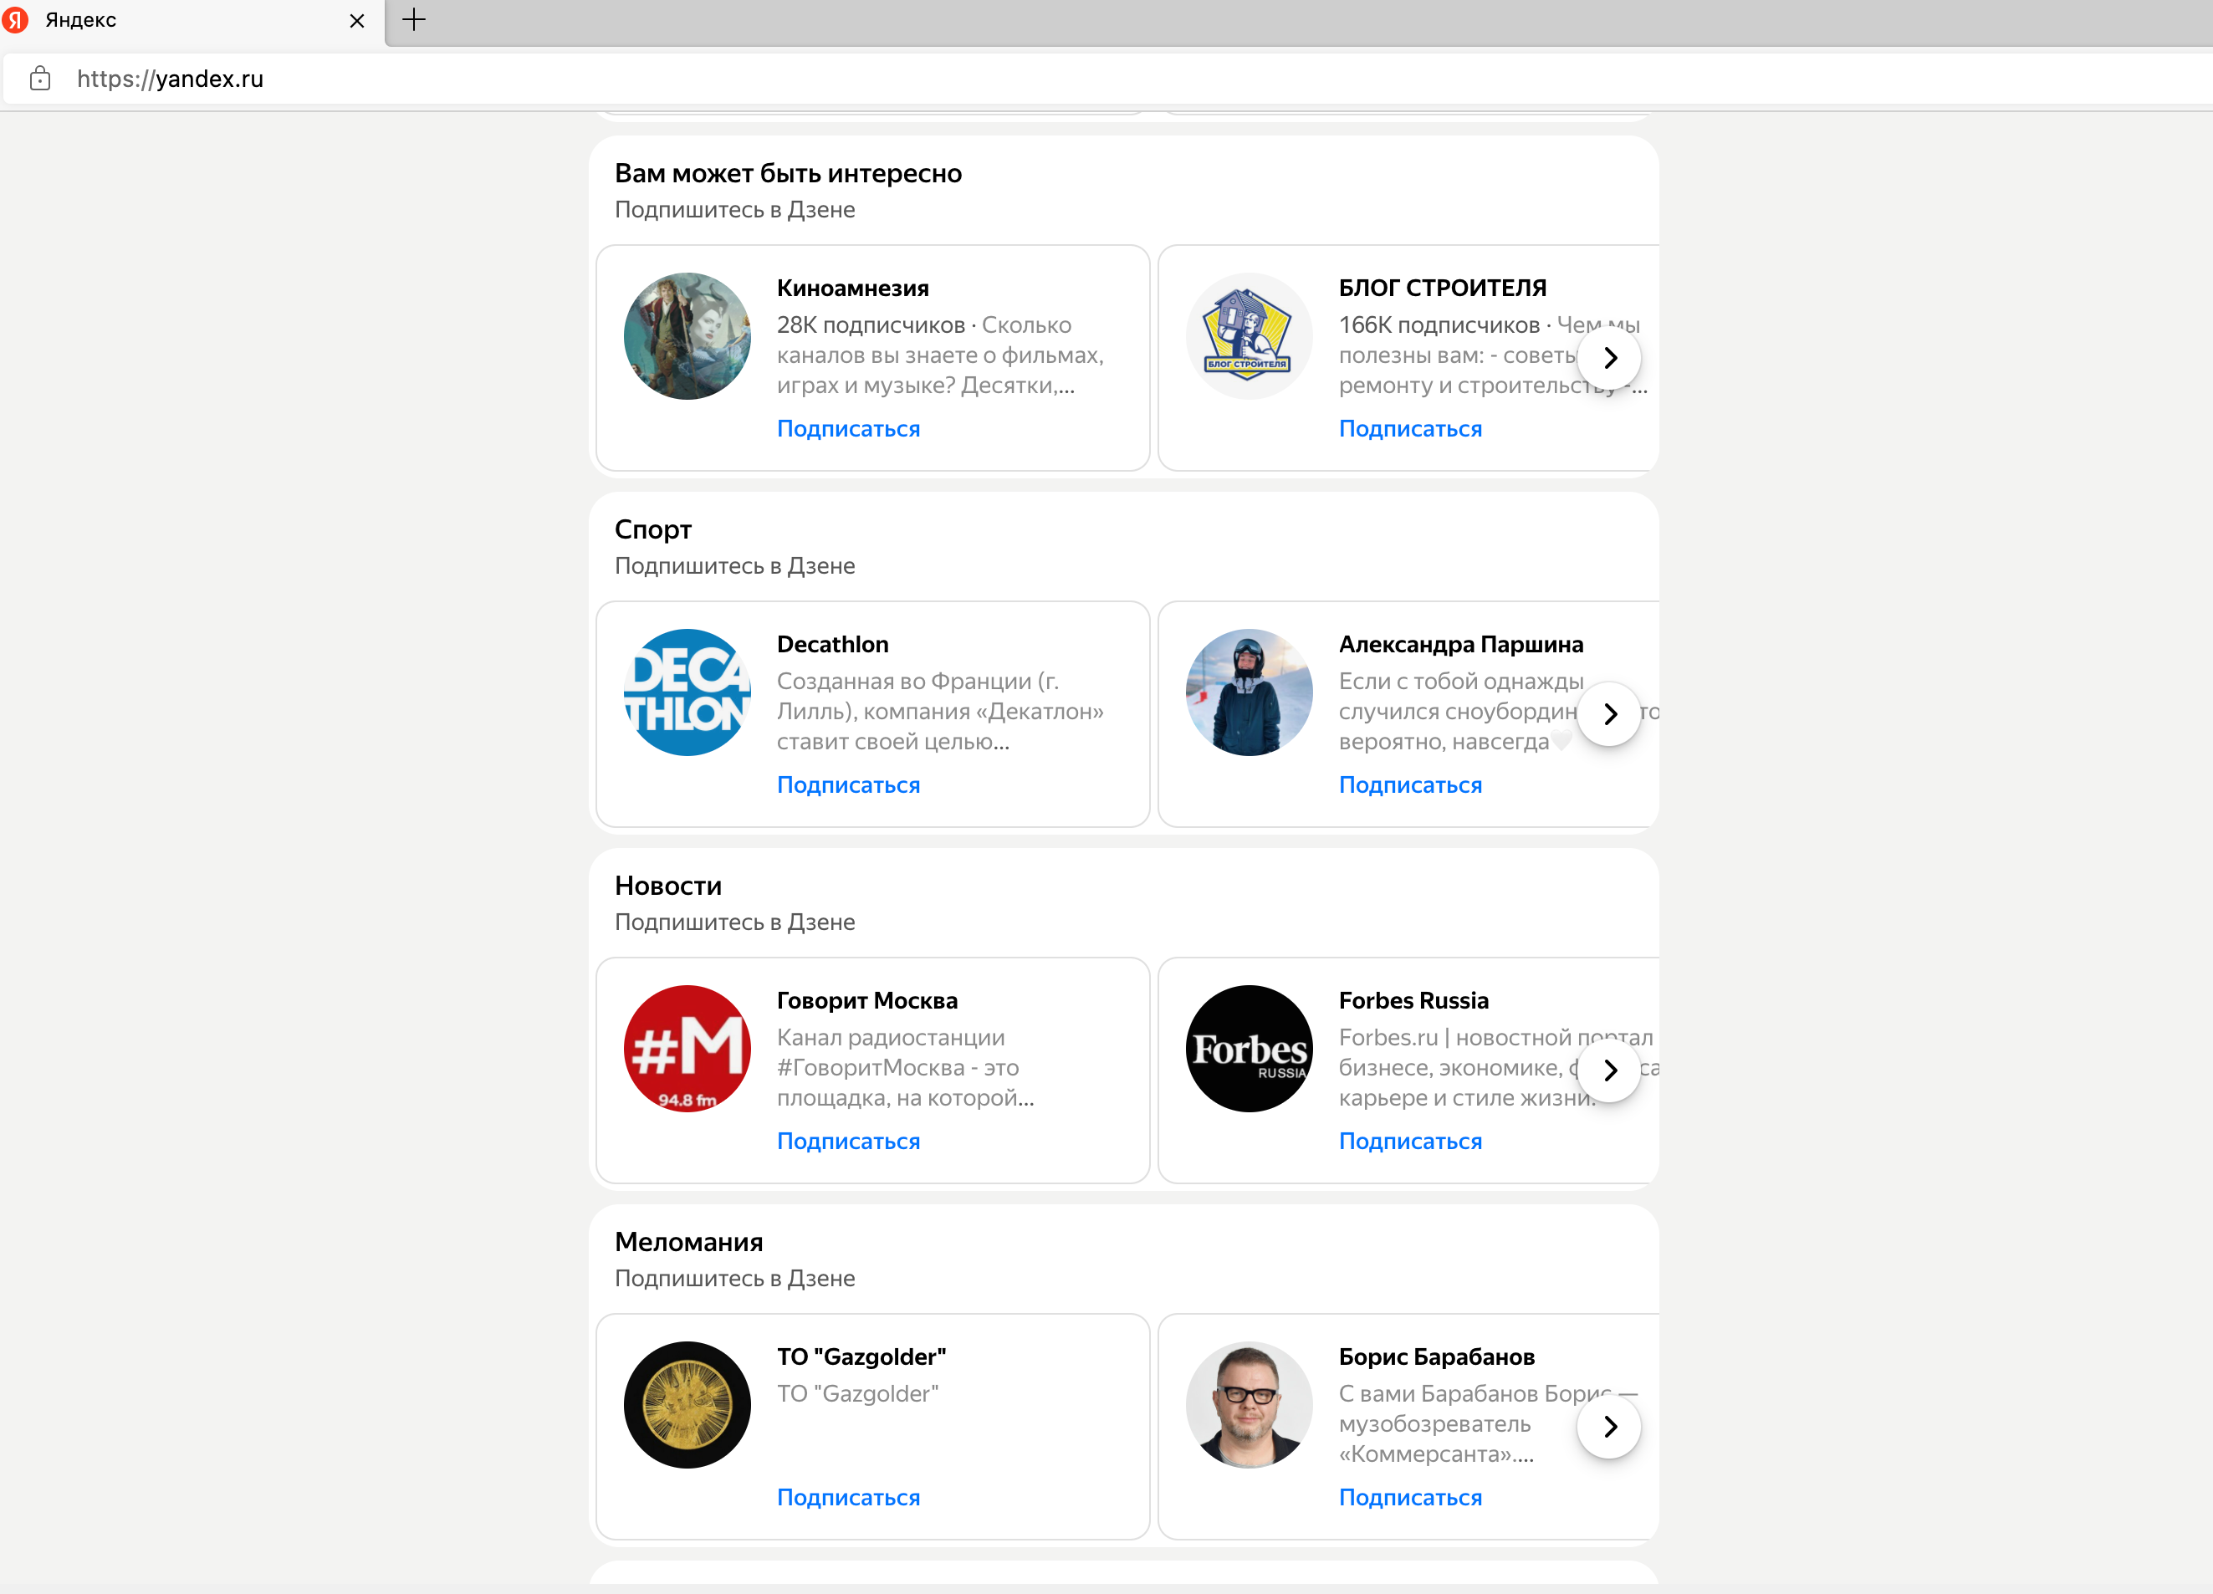Subscribe to Decathlon via Подписаться link
Image resolution: width=2213 pixels, height=1594 pixels.
(x=847, y=784)
